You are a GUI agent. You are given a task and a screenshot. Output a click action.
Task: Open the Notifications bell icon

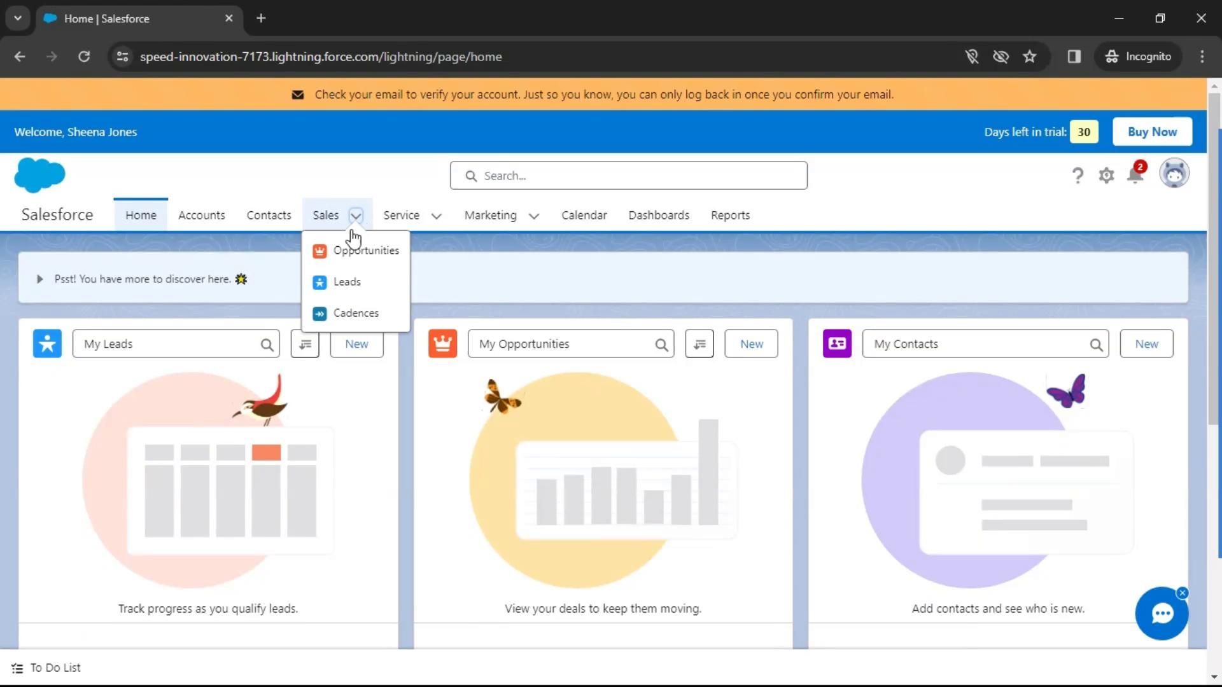coord(1135,174)
